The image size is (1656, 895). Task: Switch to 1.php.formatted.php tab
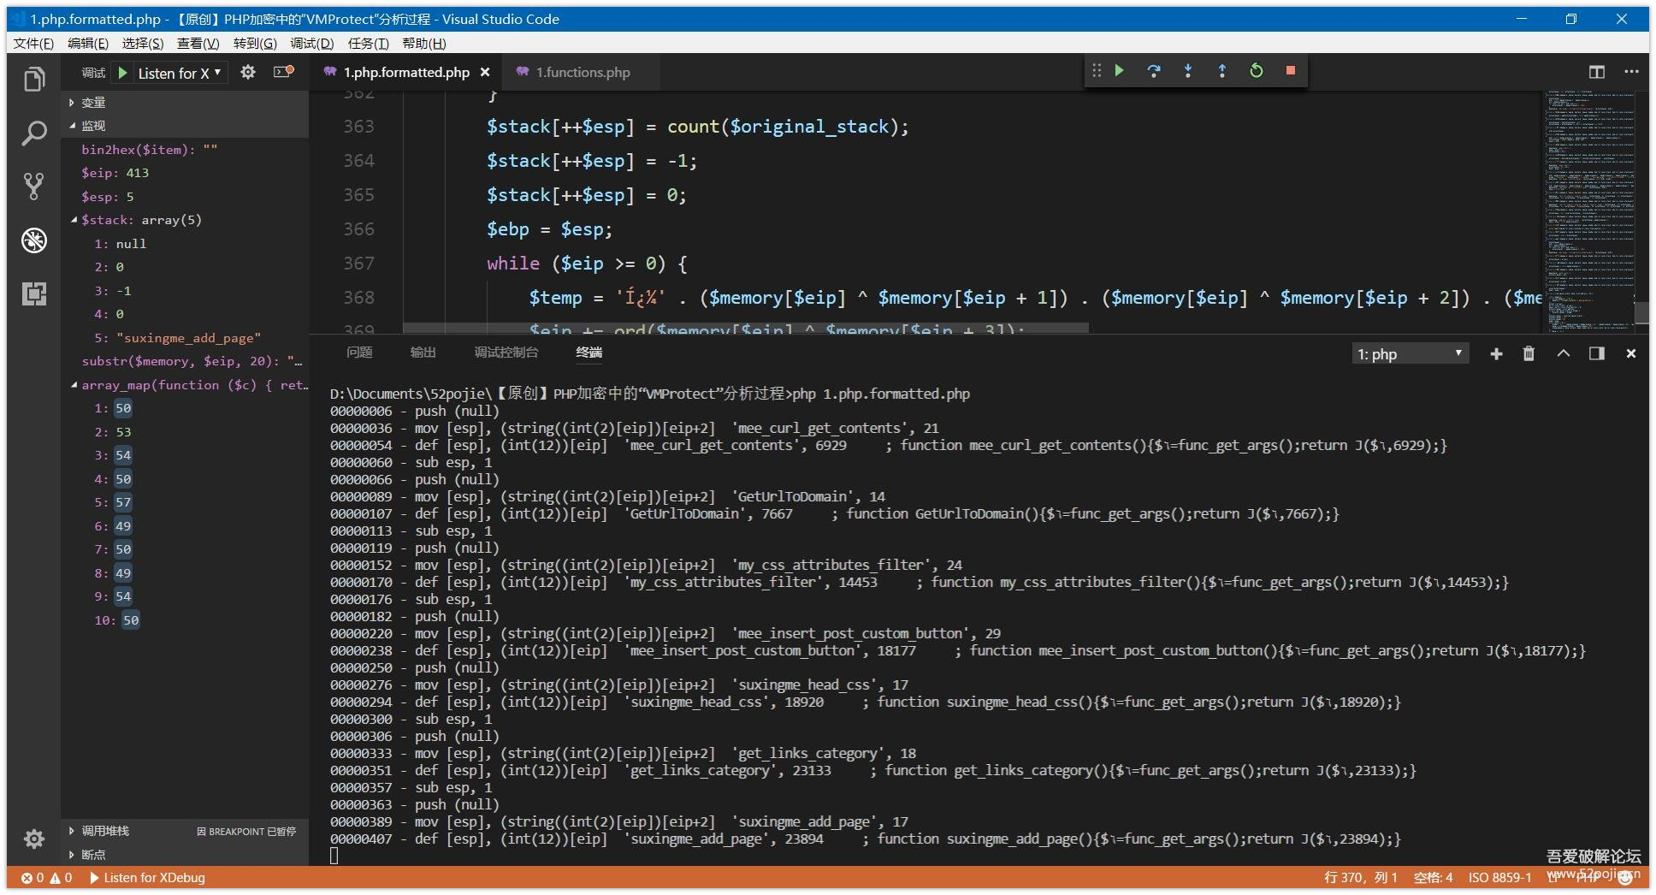(x=406, y=73)
